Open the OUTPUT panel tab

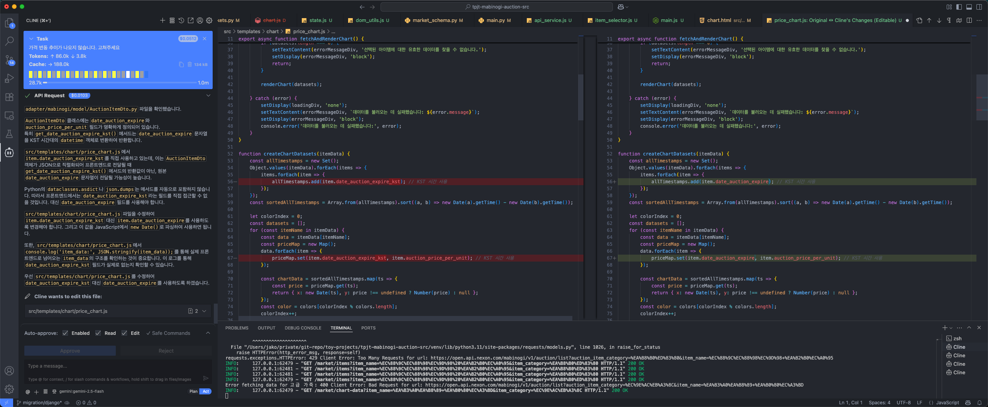point(267,328)
